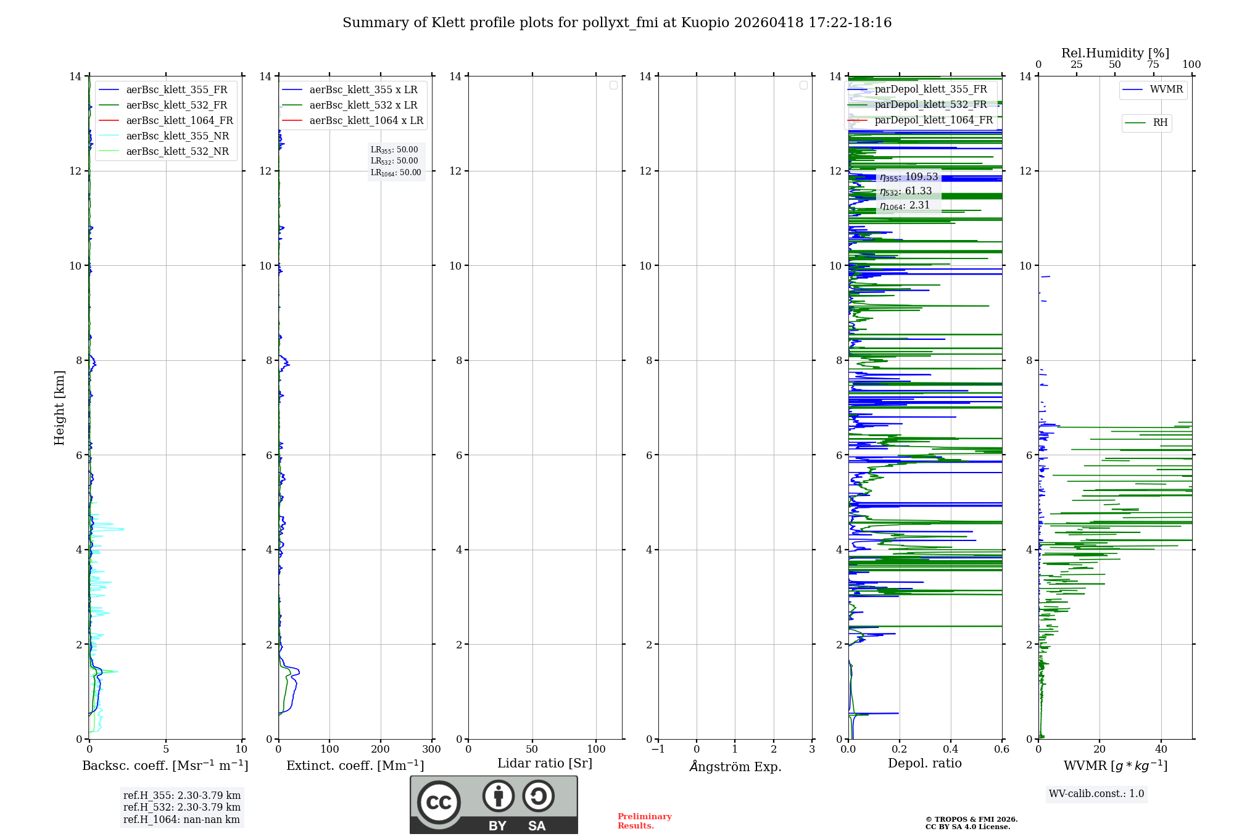Click the Rel.Humidity axis label
Viewport: 1234px width, 839px height.
(x=1115, y=53)
